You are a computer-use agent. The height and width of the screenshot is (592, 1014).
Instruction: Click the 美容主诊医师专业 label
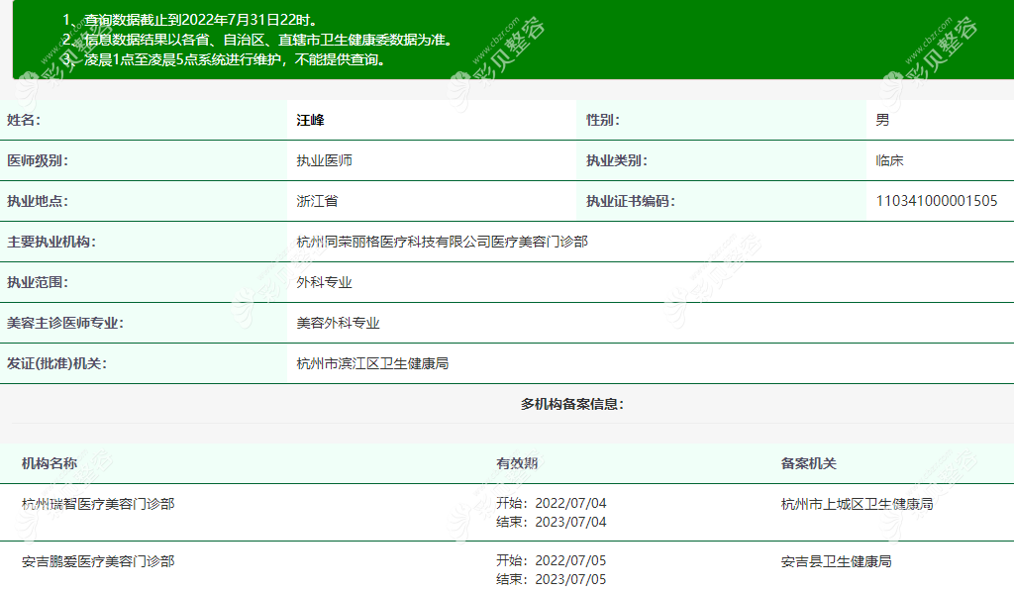(64, 323)
